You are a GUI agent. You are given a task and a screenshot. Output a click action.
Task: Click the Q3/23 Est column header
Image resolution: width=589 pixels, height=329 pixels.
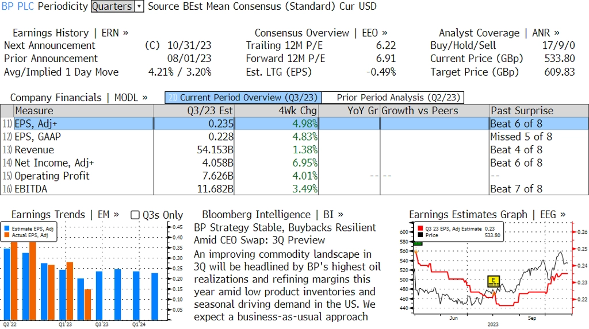click(x=194, y=111)
